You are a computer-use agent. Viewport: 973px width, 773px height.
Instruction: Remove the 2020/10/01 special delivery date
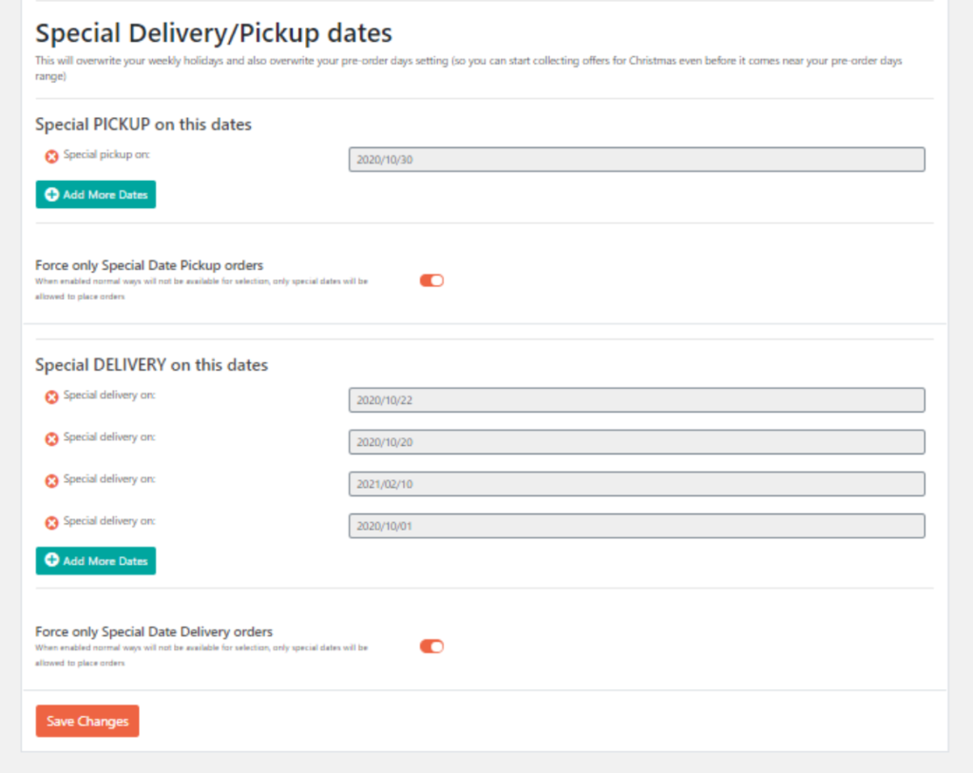tap(52, 523)
